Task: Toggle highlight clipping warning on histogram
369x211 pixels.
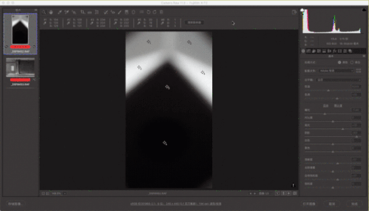Action: coord(364,10)
